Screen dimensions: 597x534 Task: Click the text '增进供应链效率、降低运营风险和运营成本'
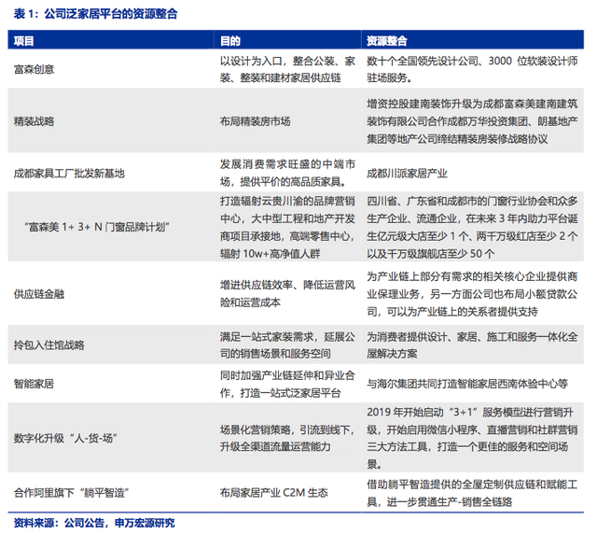click(x=287, y=293)
